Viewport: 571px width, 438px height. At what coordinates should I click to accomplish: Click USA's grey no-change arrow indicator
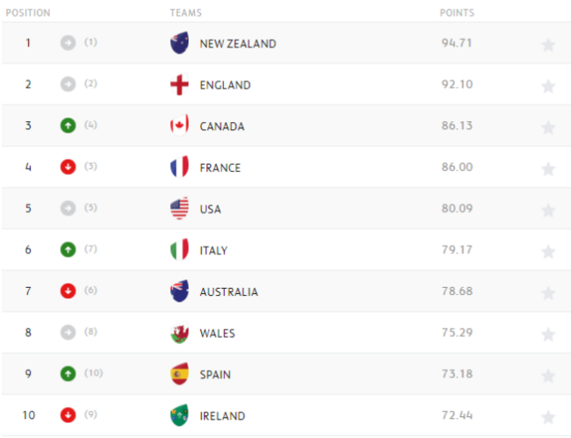[69, 208]
